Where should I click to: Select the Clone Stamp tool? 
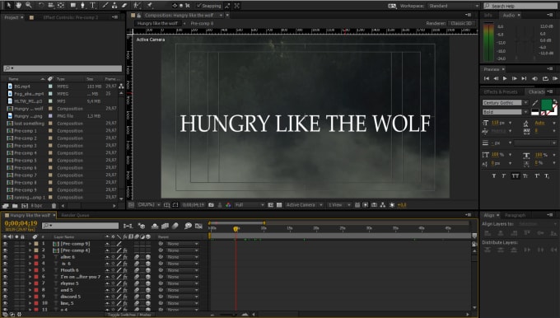114,6
